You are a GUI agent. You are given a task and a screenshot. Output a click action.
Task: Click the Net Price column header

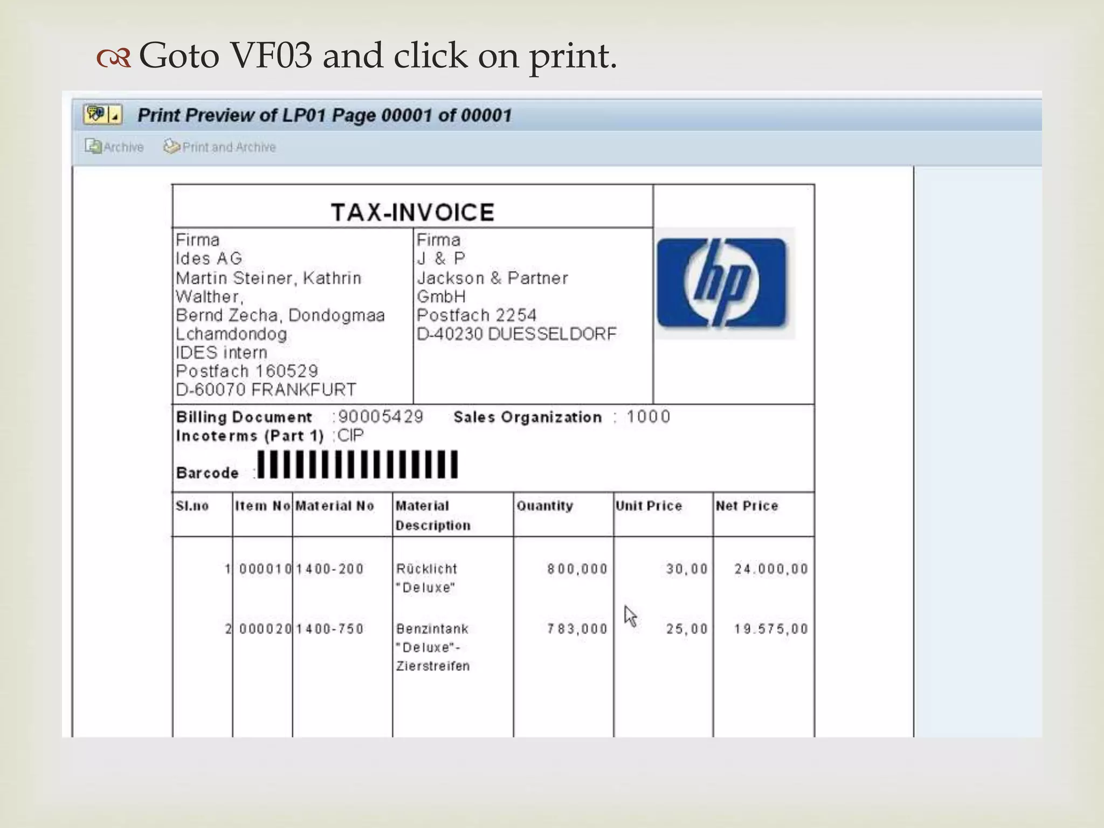click(x=747, y=506)
